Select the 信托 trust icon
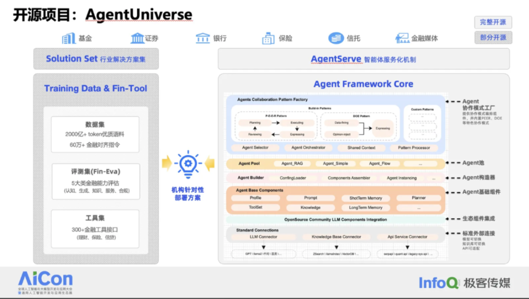 (336, 38)
